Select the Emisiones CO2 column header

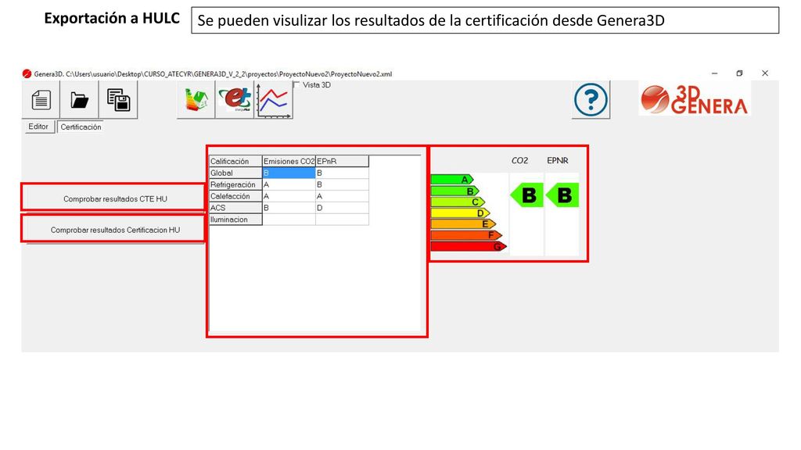tap(289, 161)
